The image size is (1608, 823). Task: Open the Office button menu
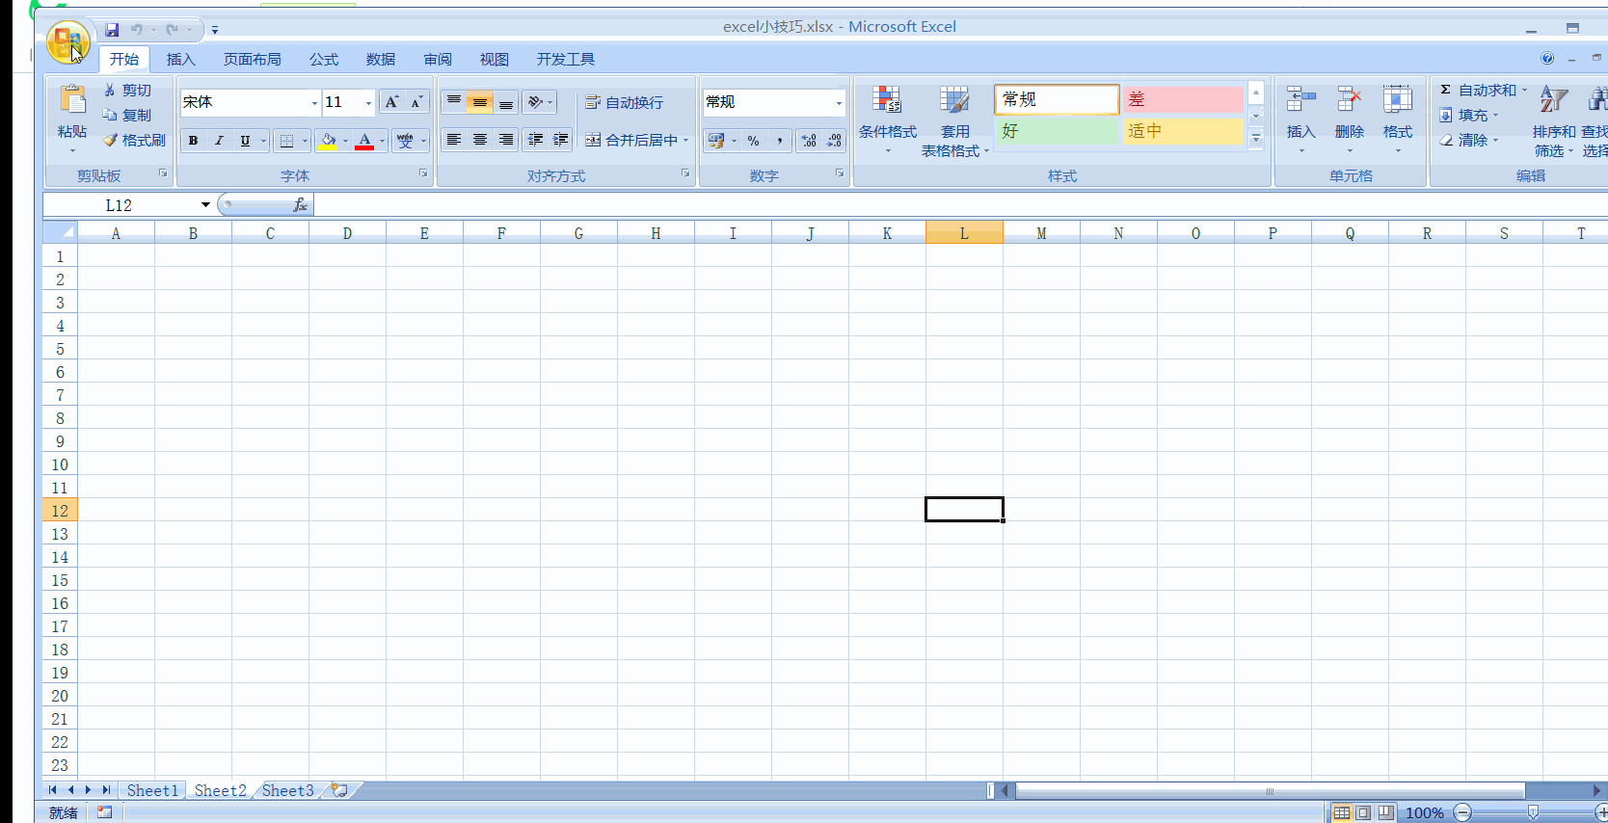coord(67,41)
